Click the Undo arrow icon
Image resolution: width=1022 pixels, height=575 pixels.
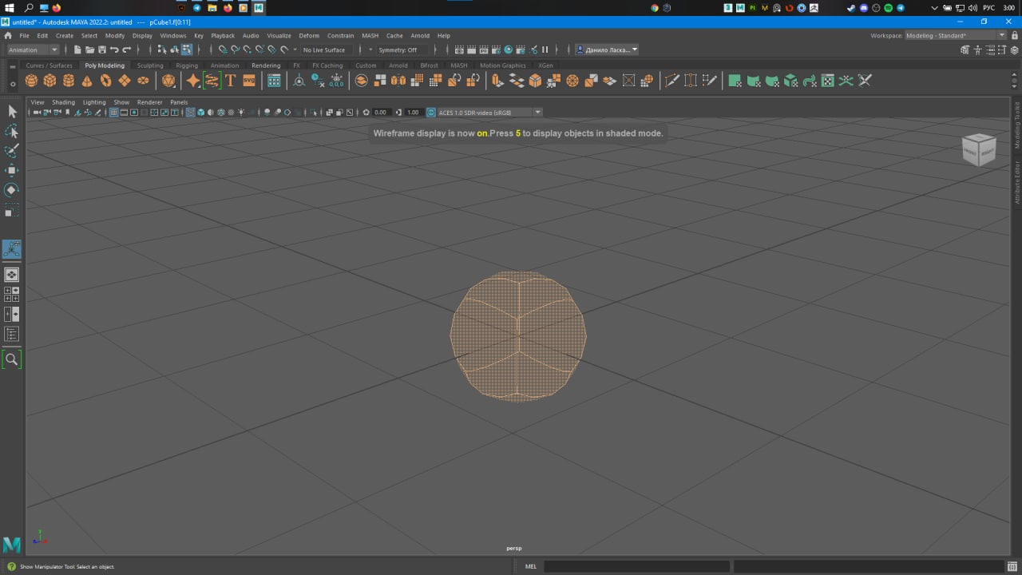(114, 50)
